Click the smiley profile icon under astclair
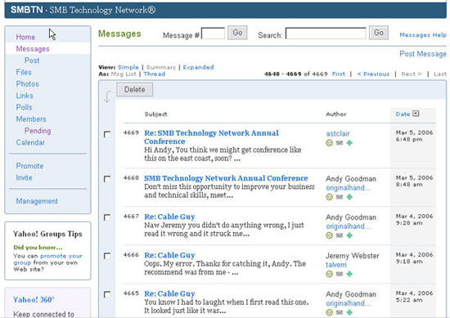Image resolution: width=450 pixels, height=318 pixels. (329, 143)
